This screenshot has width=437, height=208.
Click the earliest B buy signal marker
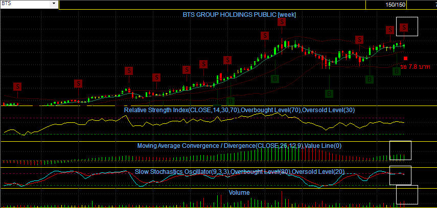231,101
